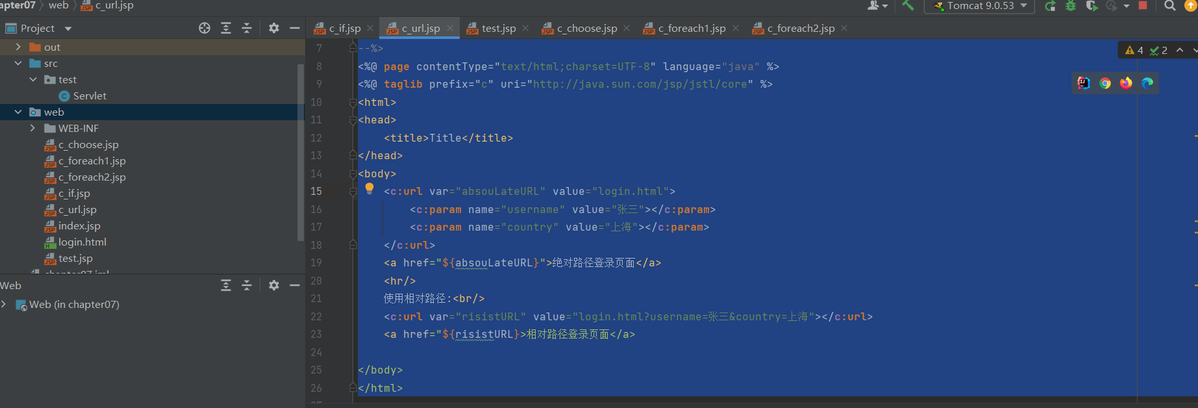Click Select Opened File target icon in Project panel
Image resolution: width=1198 pixels, height=408 pixels.
pos(205,28)
